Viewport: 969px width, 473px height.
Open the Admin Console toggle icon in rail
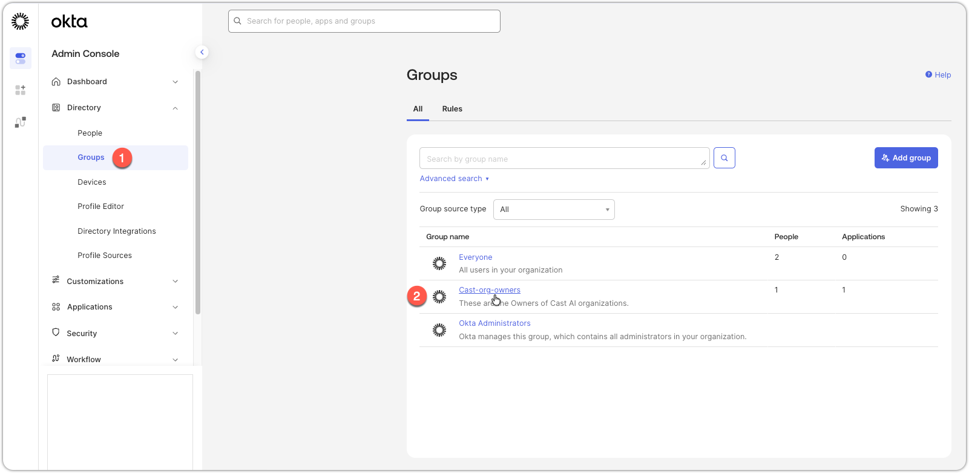click(x=21, y=58)
